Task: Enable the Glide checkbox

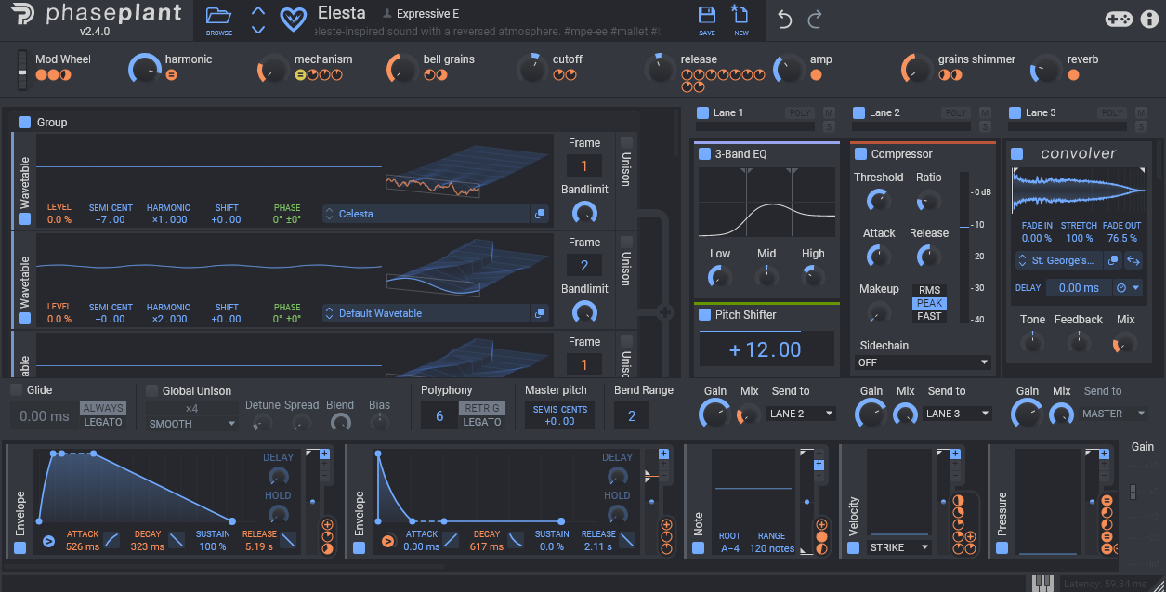Action: [x=17, y=390]
